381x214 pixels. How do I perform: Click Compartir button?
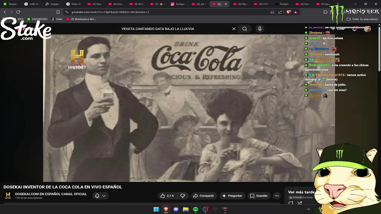tap(204, 196)
